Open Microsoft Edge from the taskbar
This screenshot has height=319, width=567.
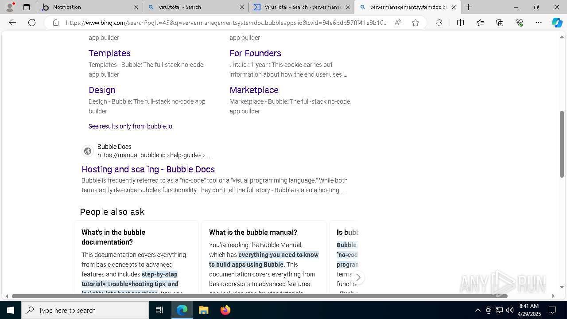coord(182,310)
